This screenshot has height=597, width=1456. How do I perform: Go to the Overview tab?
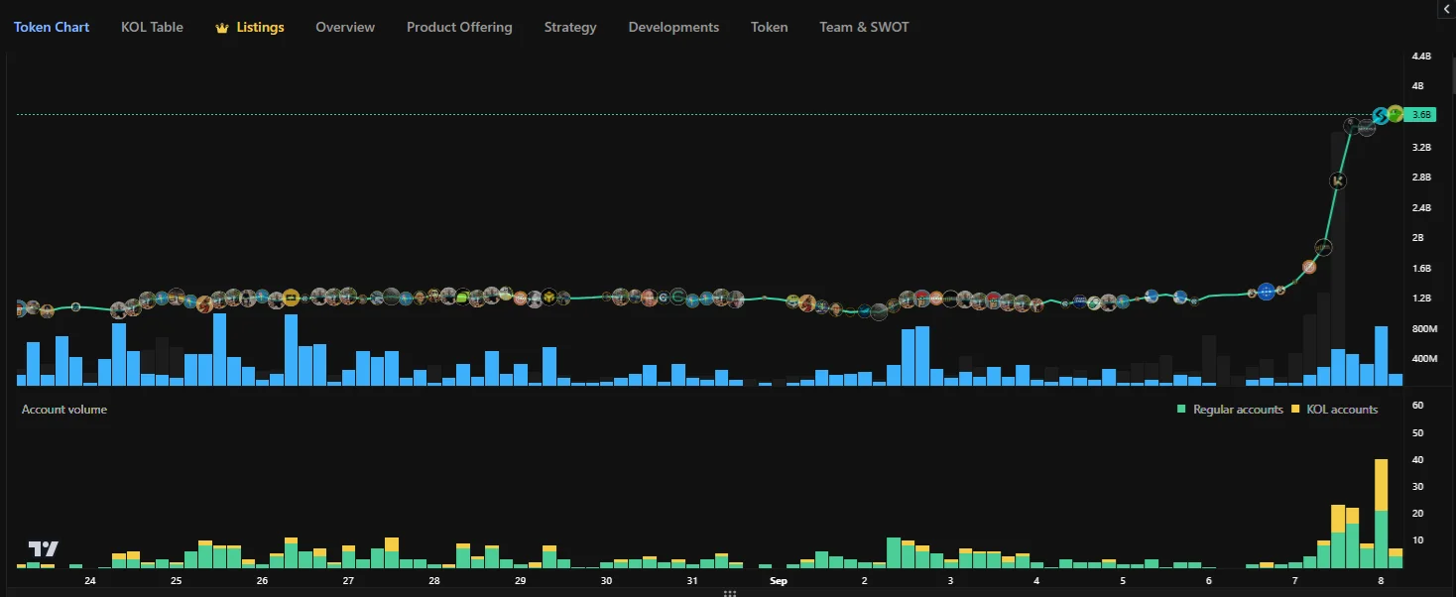tap(345, 27)
